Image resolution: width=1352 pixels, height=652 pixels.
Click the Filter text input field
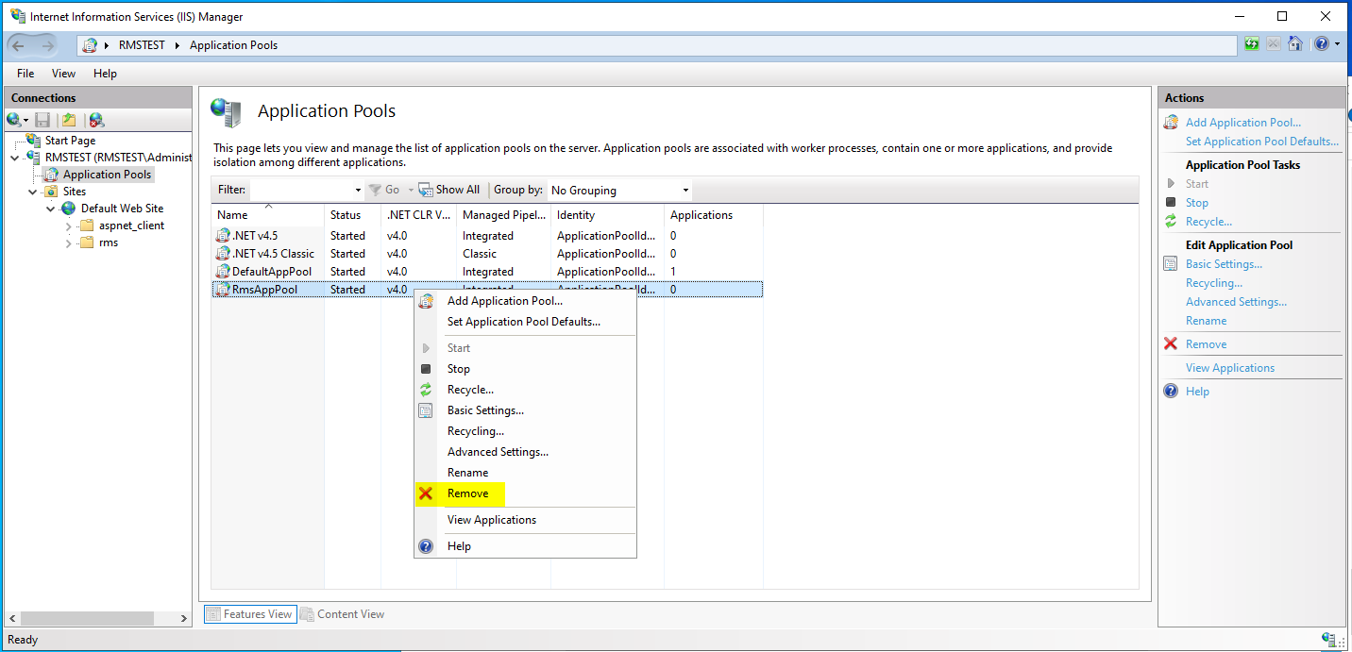pos(300,190)
